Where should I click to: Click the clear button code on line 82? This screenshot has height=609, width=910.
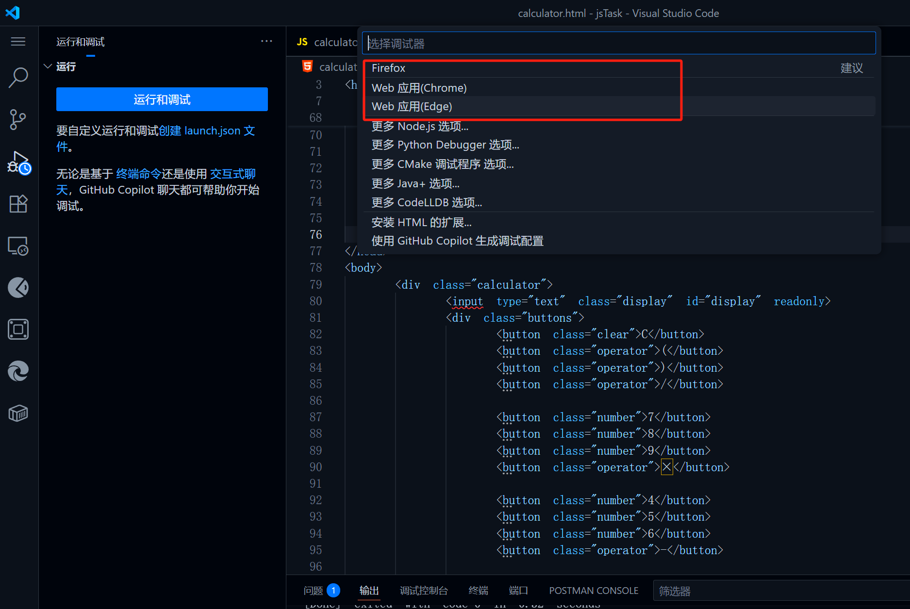[600, 334]
